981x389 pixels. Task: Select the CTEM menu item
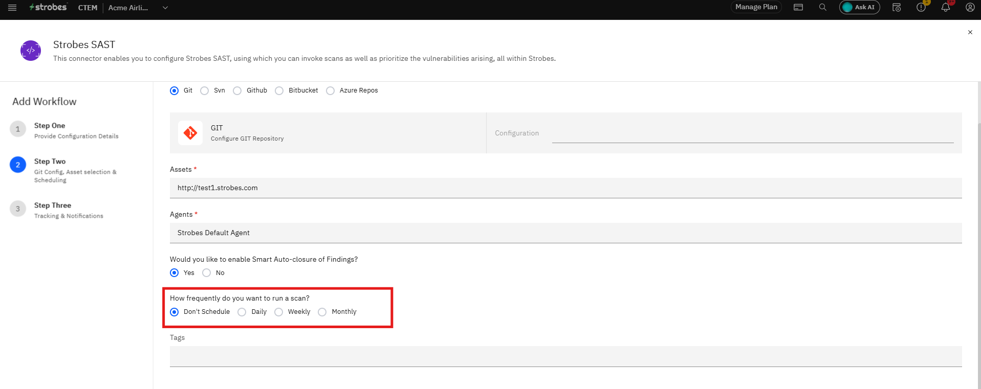tap(88, 8)
